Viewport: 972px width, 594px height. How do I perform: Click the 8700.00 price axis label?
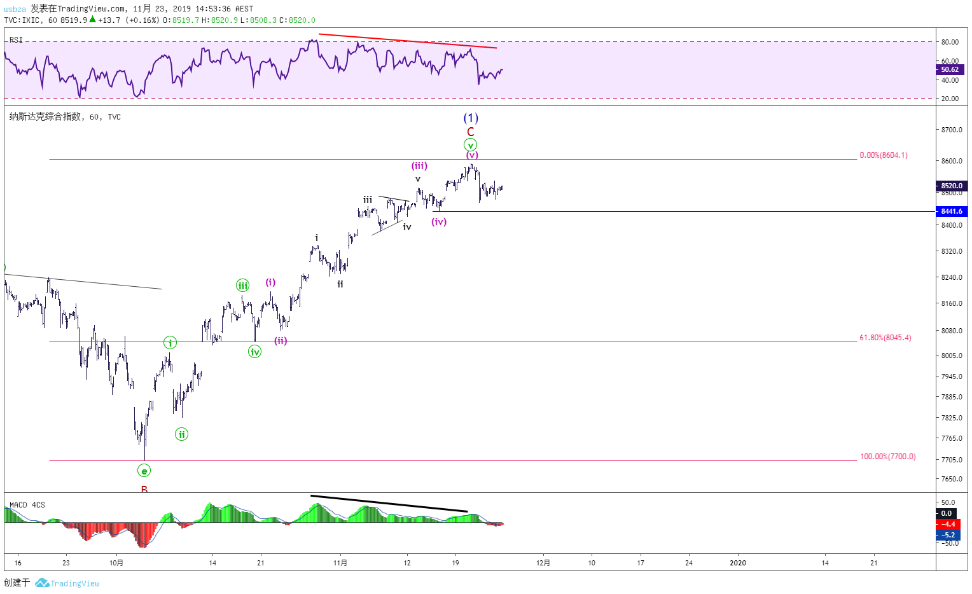(952, 130)
